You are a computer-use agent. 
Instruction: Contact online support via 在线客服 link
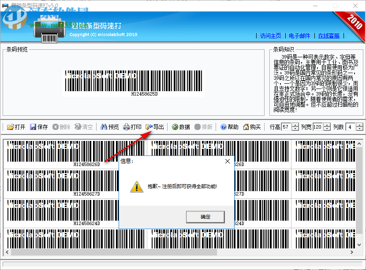329,36
